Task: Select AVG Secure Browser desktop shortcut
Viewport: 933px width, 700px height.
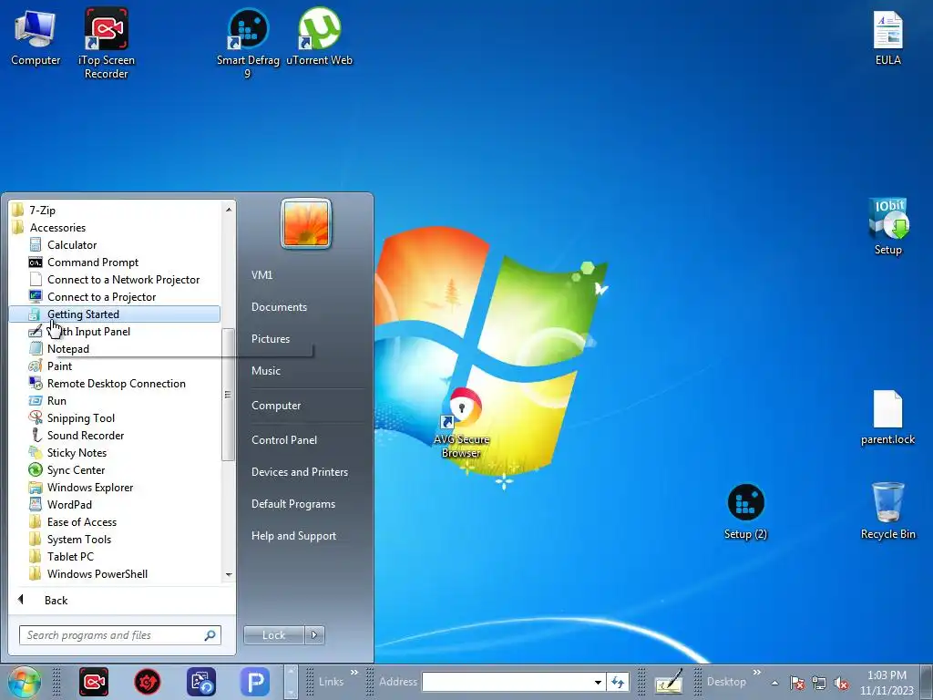Action: pos(462,423)
